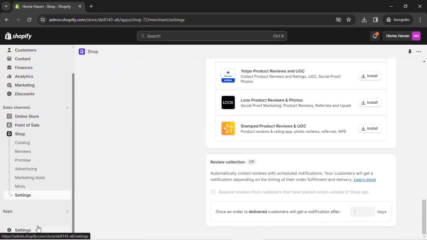Expand the Apps section
Image resolution: width=427 pixels, height=240 pixels.
coord(67,211)
